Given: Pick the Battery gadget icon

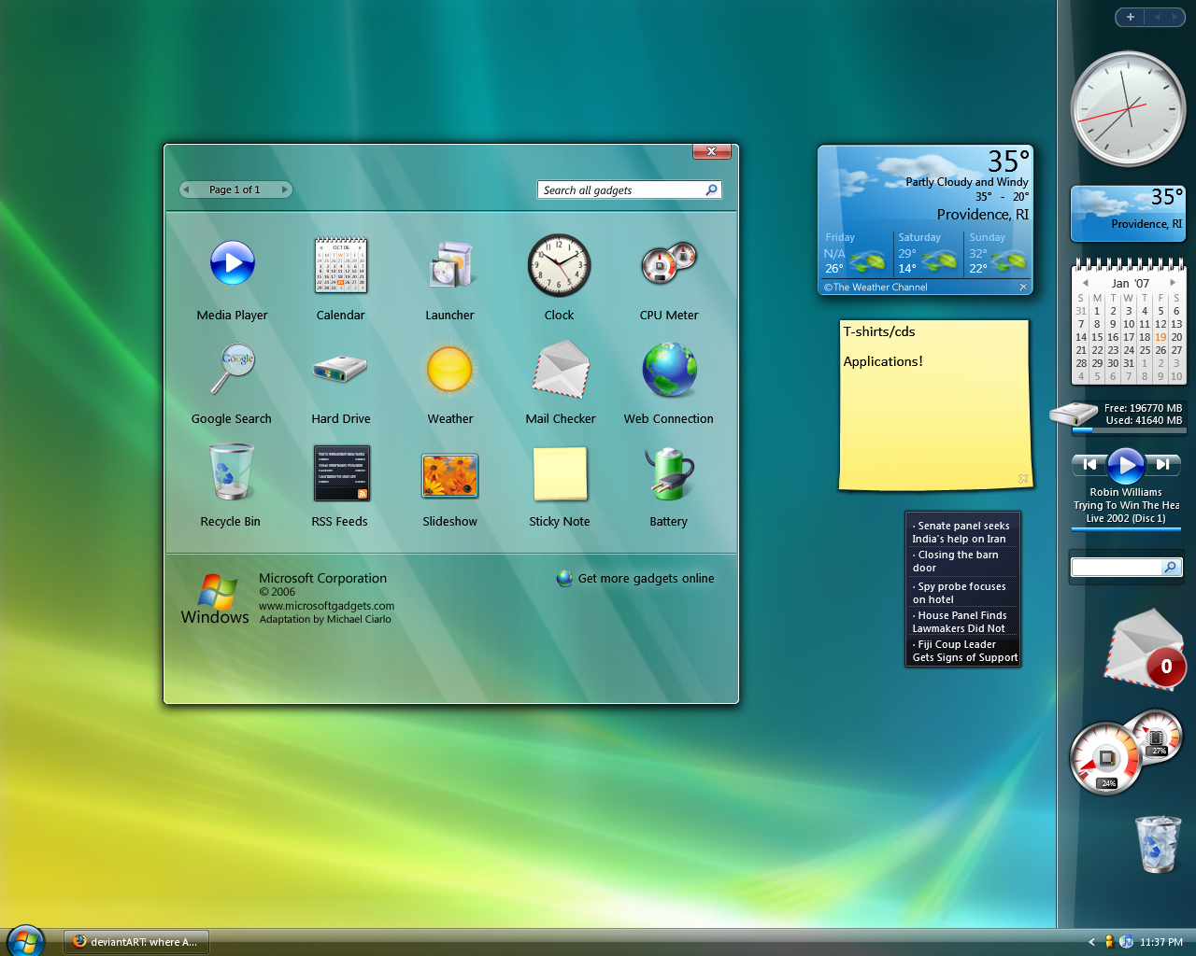Looking at the screenshot, I should coord(668,473).
